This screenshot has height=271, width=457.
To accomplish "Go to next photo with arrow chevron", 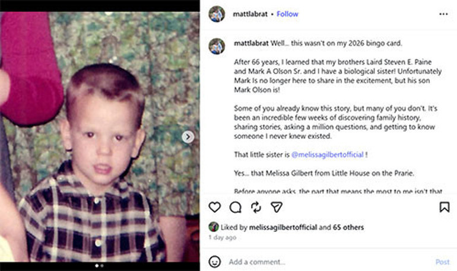I will coord(188,136).
